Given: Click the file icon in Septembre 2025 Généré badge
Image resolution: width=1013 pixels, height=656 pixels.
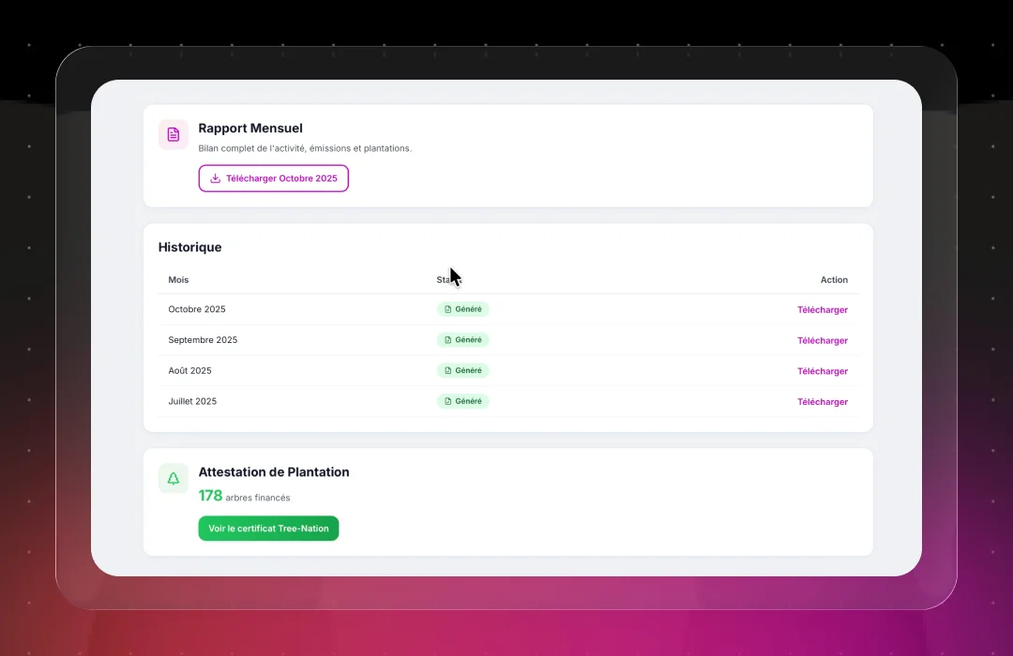Looking at the screenshot, I should click(447, 340).
